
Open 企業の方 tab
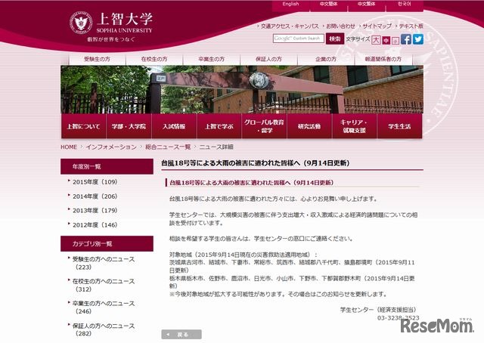(326, 59)
